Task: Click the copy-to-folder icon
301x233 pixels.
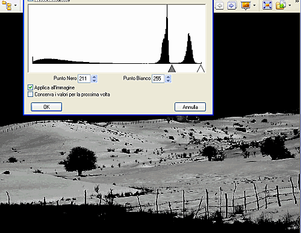Action: pyautogui.click(x=281, y=5)
